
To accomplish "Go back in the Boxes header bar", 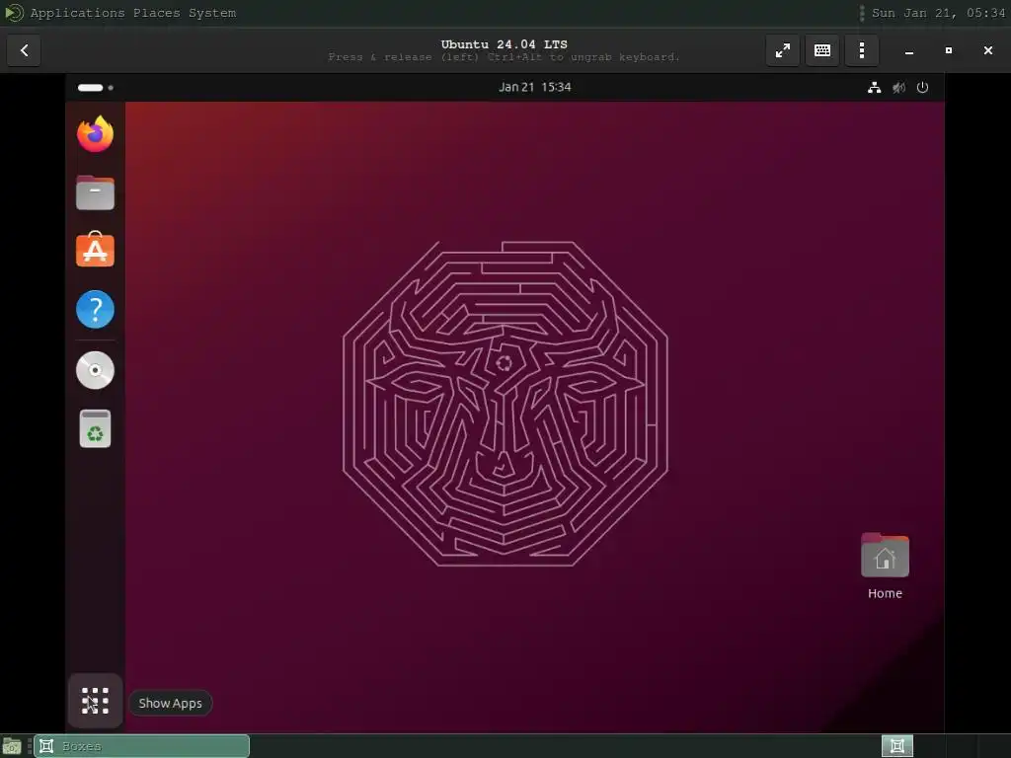I will [24, 50].
